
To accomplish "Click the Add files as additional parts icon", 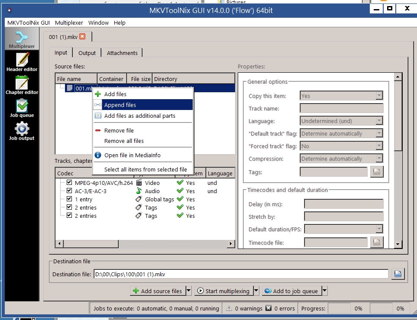I will [98, 116].
